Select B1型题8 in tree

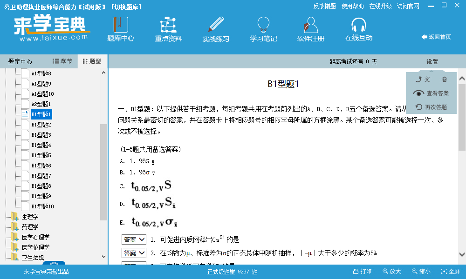coord(41,186)
